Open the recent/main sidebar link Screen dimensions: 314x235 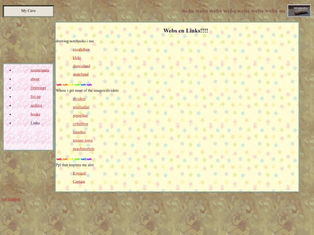coord(40,70)
